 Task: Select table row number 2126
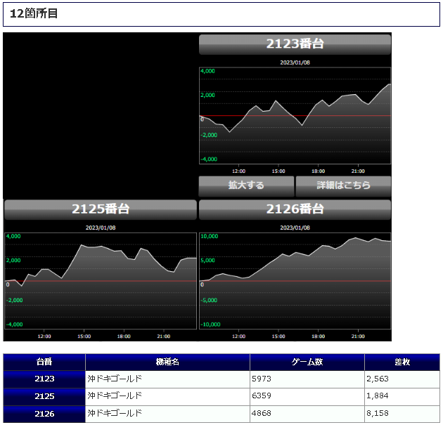[x=44, y=414]
